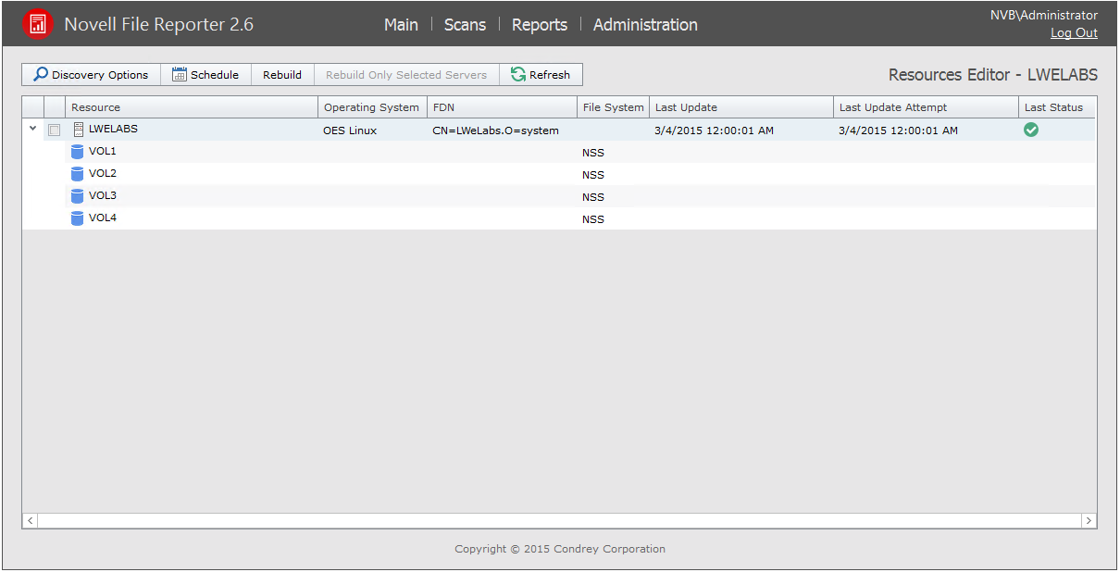Viewport: 1120px width, 572px height.
Task: Click the horizontal scrollbar right arrow
Action: pos(1089,521)
